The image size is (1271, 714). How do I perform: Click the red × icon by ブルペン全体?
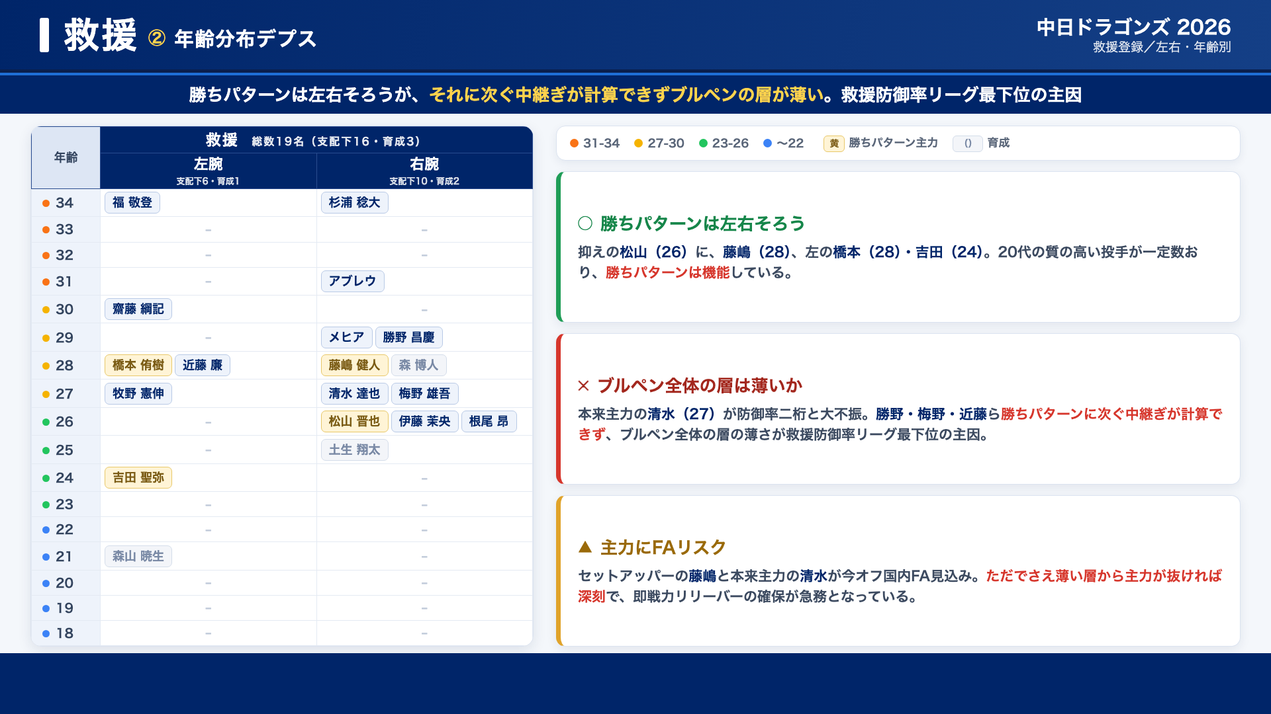[583, 385]
